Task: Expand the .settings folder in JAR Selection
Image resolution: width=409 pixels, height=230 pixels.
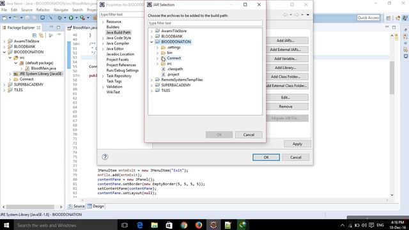Action: click(157, 47)
